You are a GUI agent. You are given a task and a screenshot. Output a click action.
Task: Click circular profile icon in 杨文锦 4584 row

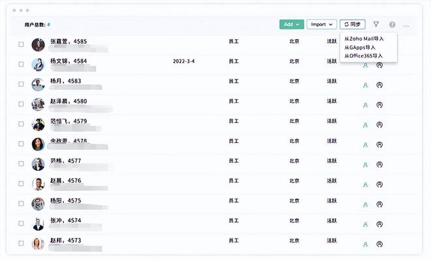tap(379, 65)
